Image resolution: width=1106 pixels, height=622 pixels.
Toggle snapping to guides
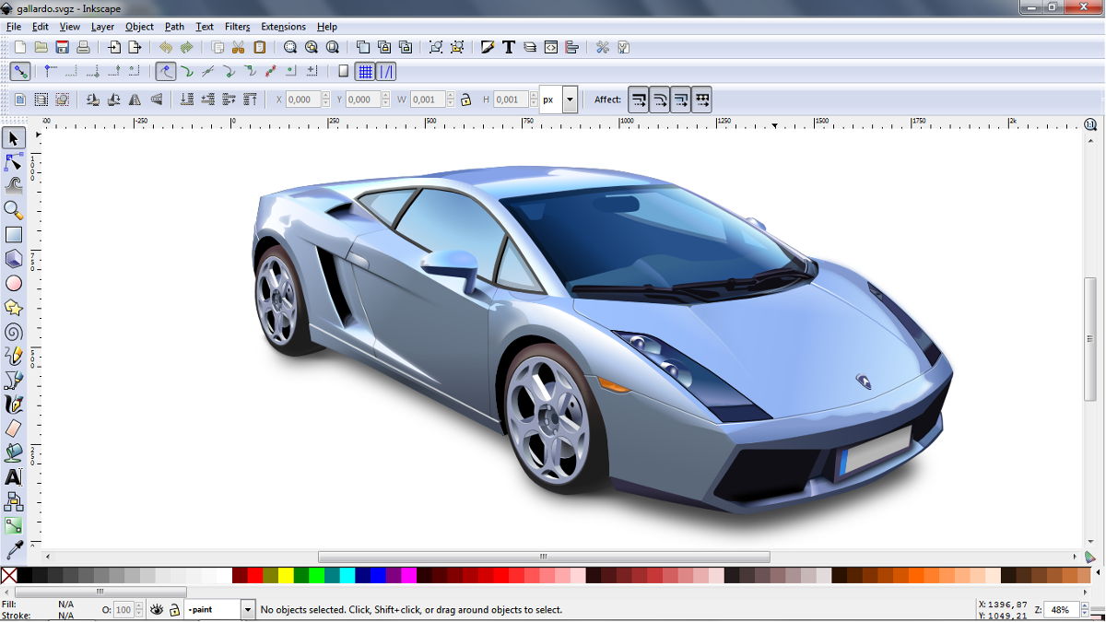coord(386,71)
